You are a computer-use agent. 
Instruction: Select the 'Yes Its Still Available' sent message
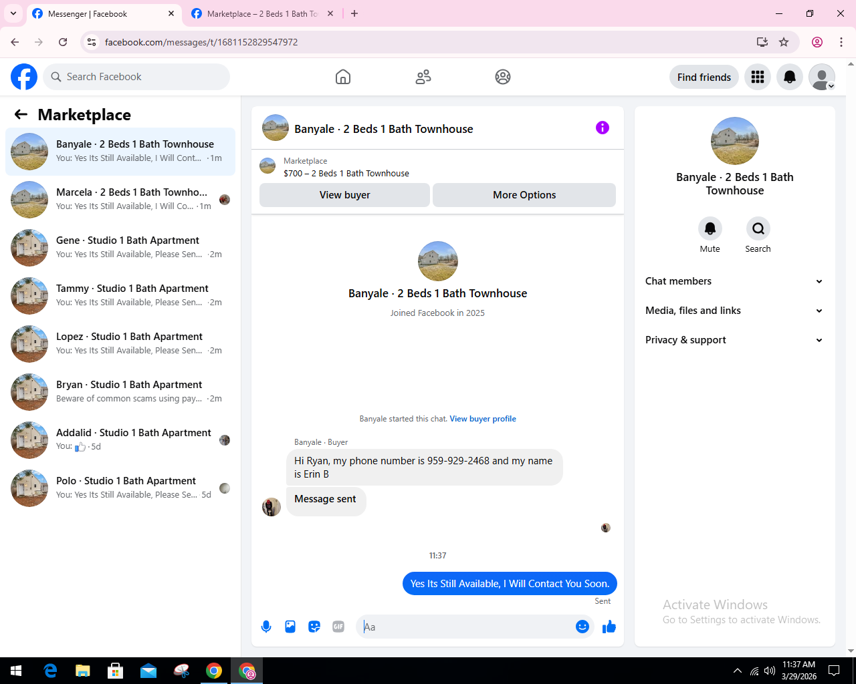510,584
